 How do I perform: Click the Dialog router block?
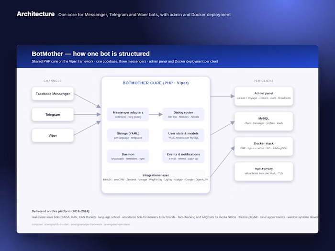click(183, 114)
